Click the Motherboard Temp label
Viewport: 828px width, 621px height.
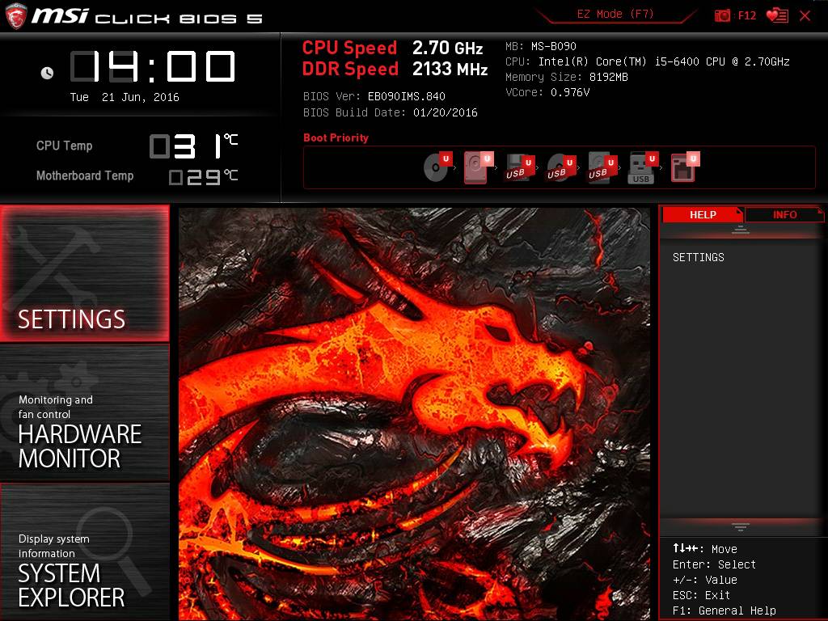(x=84, y=175)
